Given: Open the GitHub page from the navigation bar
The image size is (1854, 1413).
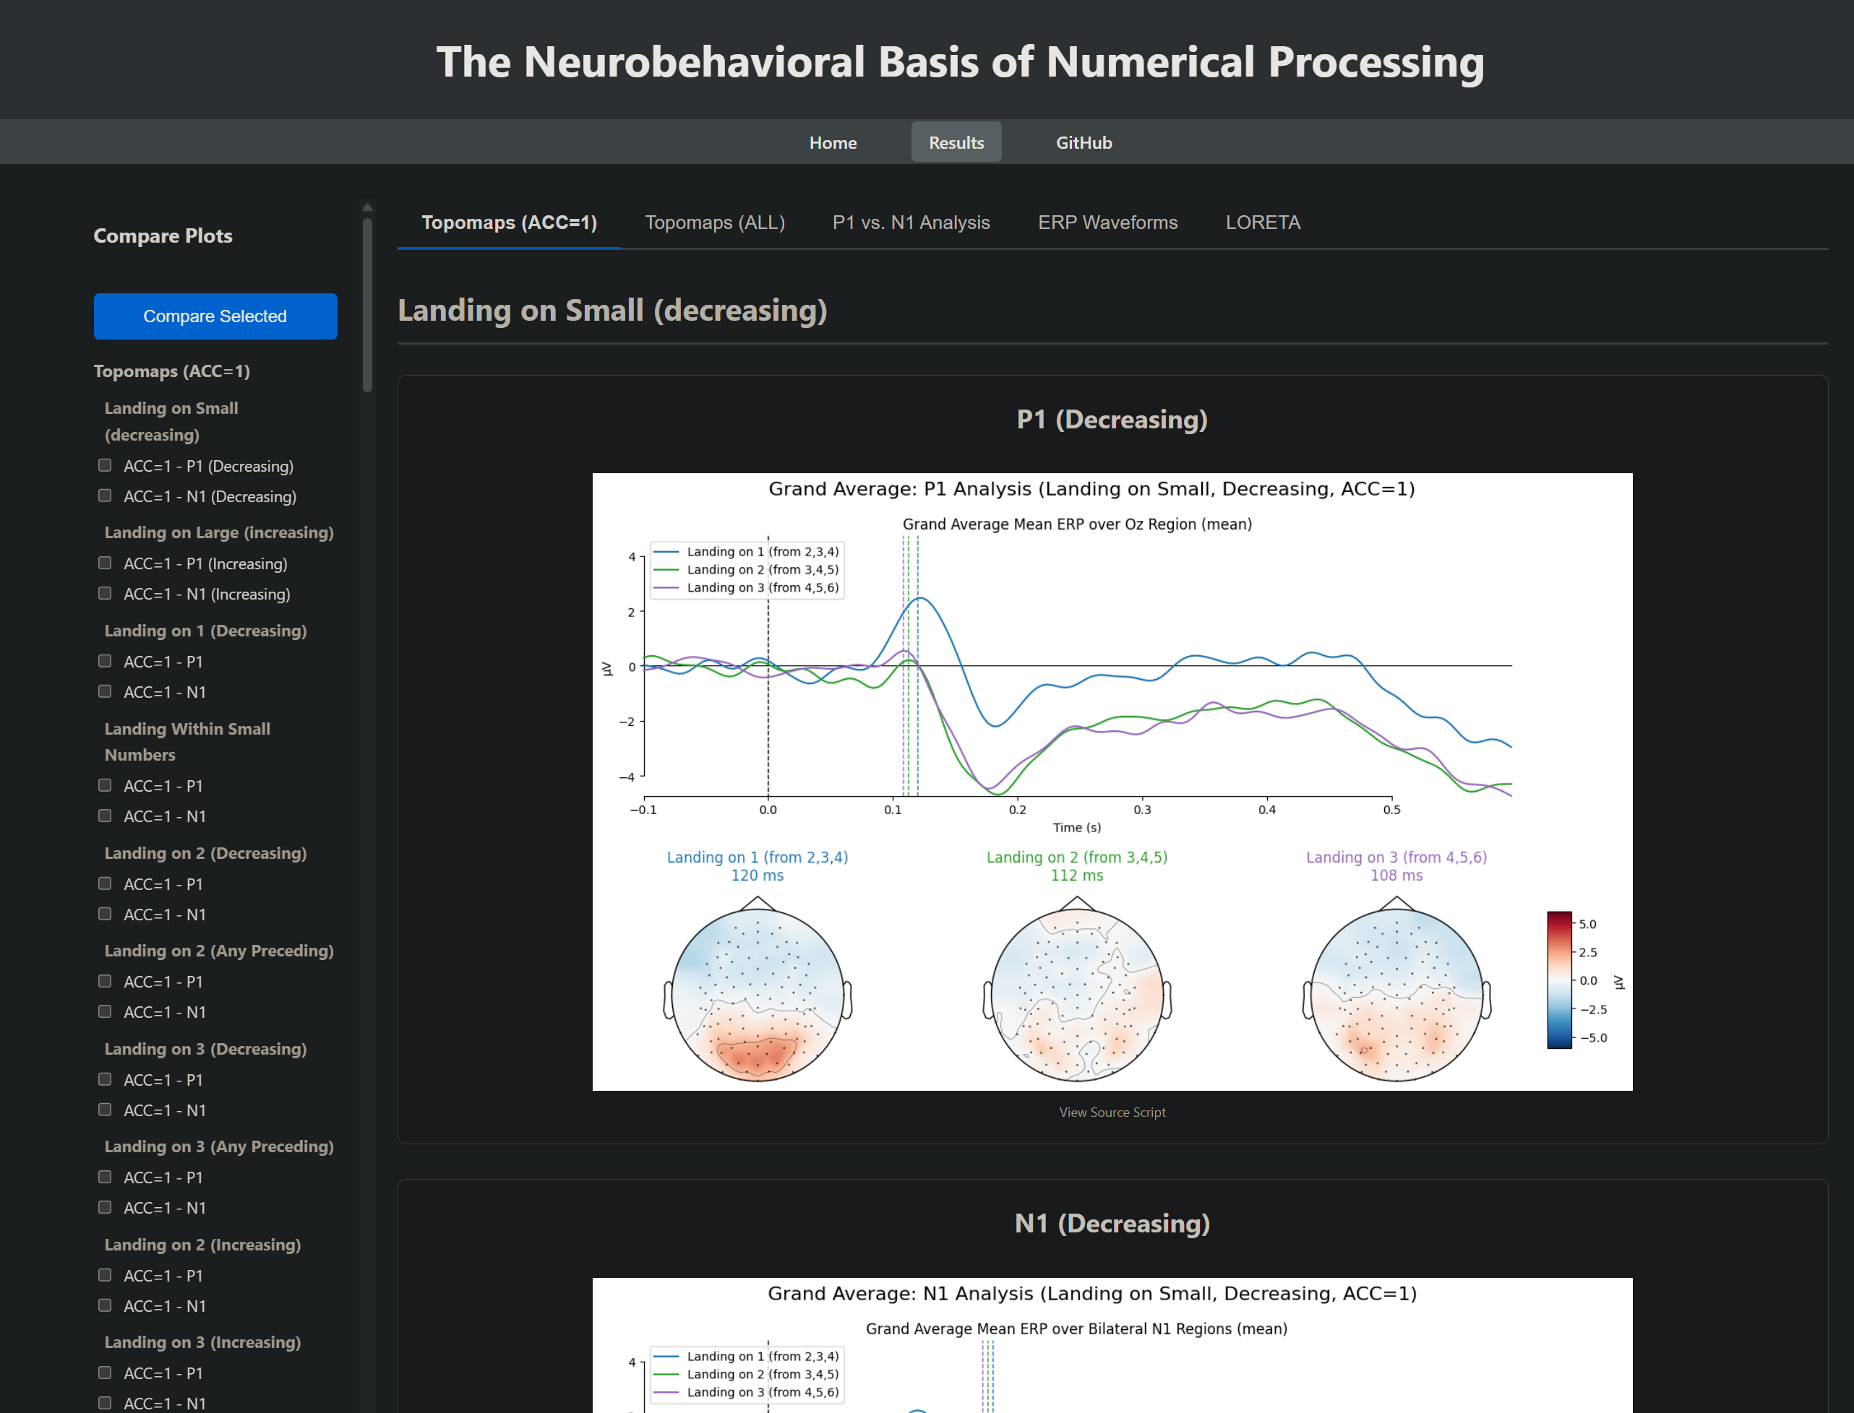Looking at the screenshot, I should point(1083,142).
